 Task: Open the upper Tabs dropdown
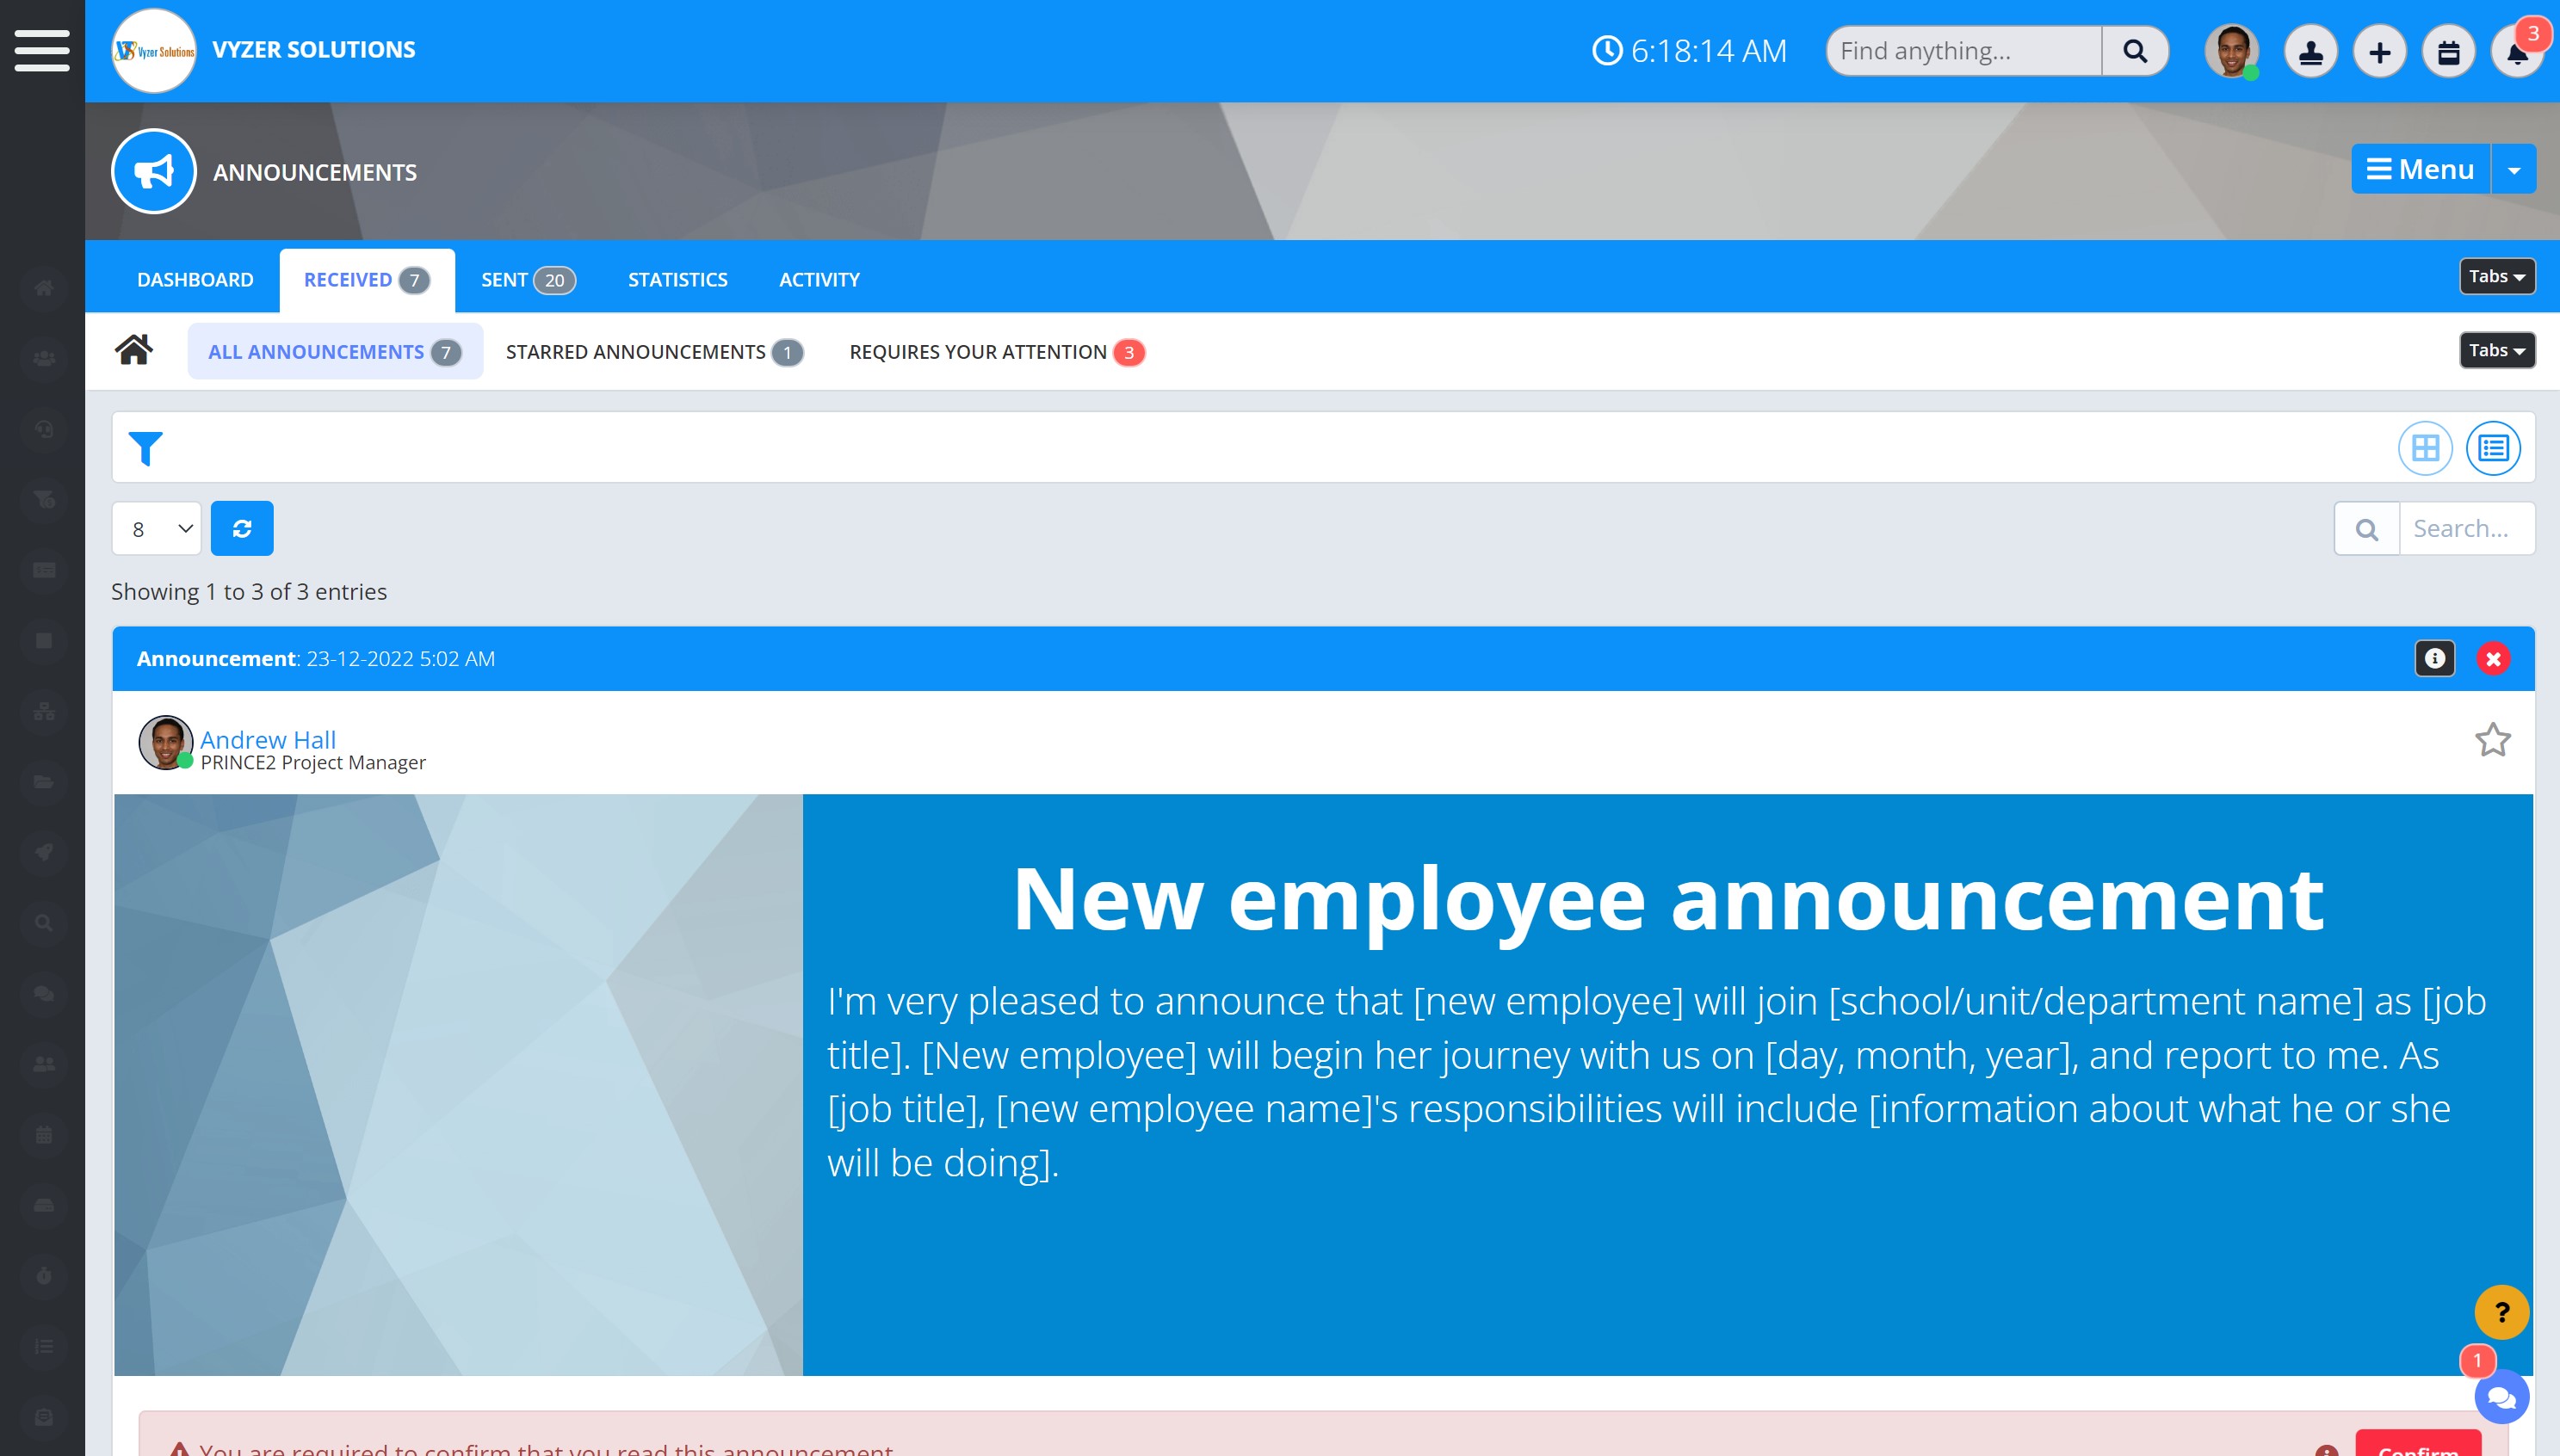(x=2496, y=277)
